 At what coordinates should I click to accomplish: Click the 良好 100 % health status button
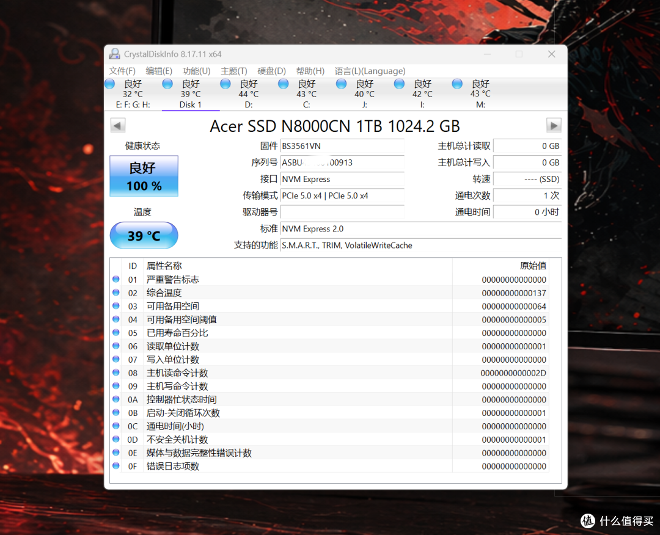(x=144, y=176)
